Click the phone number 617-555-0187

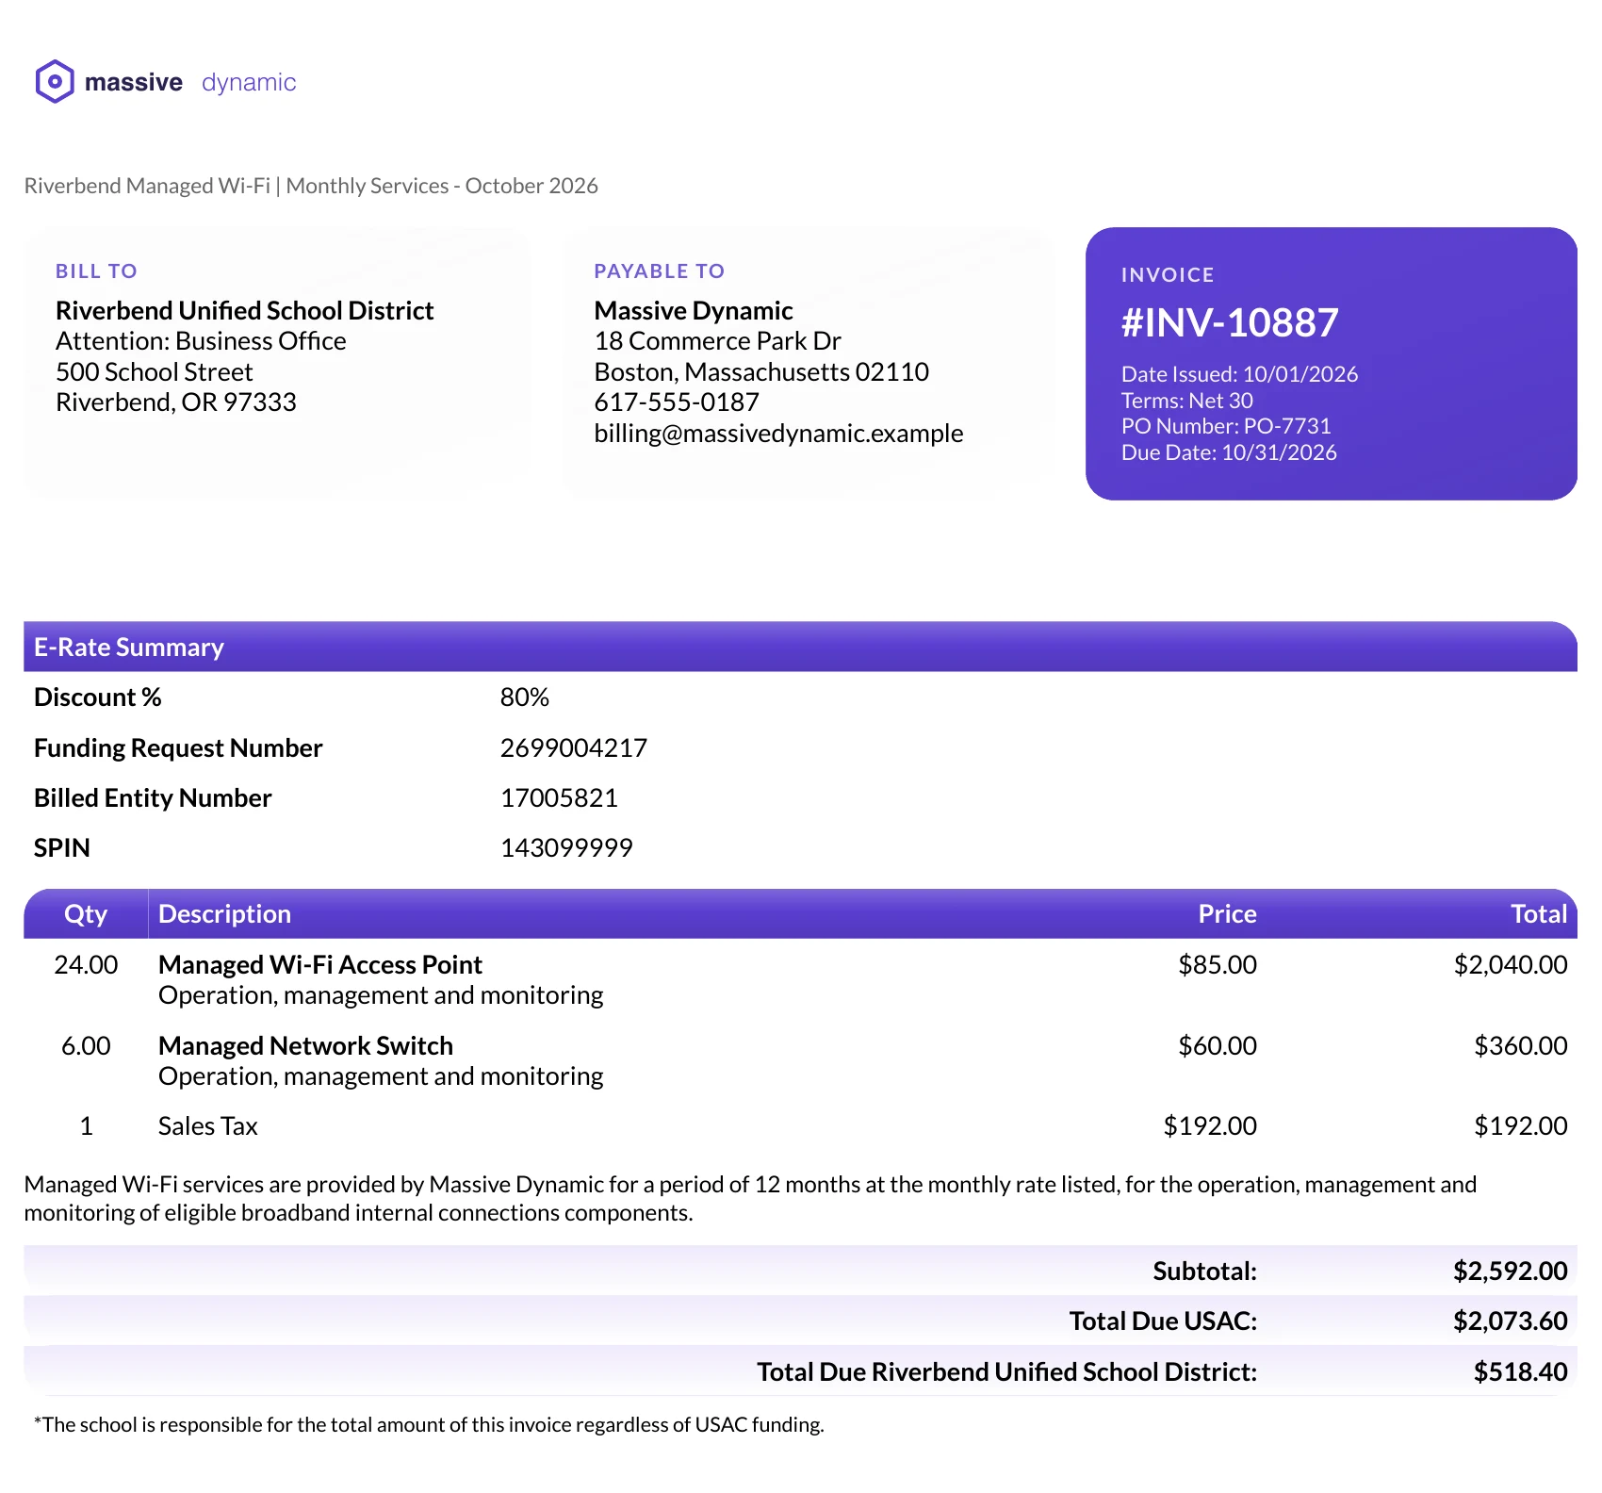[677, 402]
